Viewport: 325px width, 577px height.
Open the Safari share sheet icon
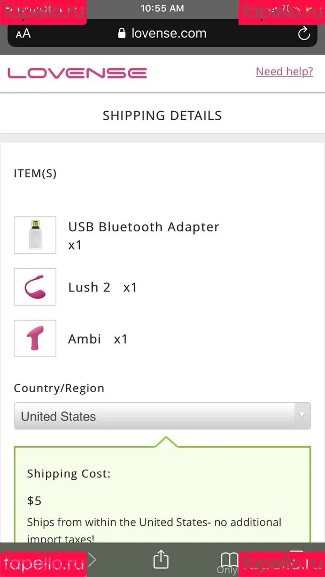click(161, 559)
